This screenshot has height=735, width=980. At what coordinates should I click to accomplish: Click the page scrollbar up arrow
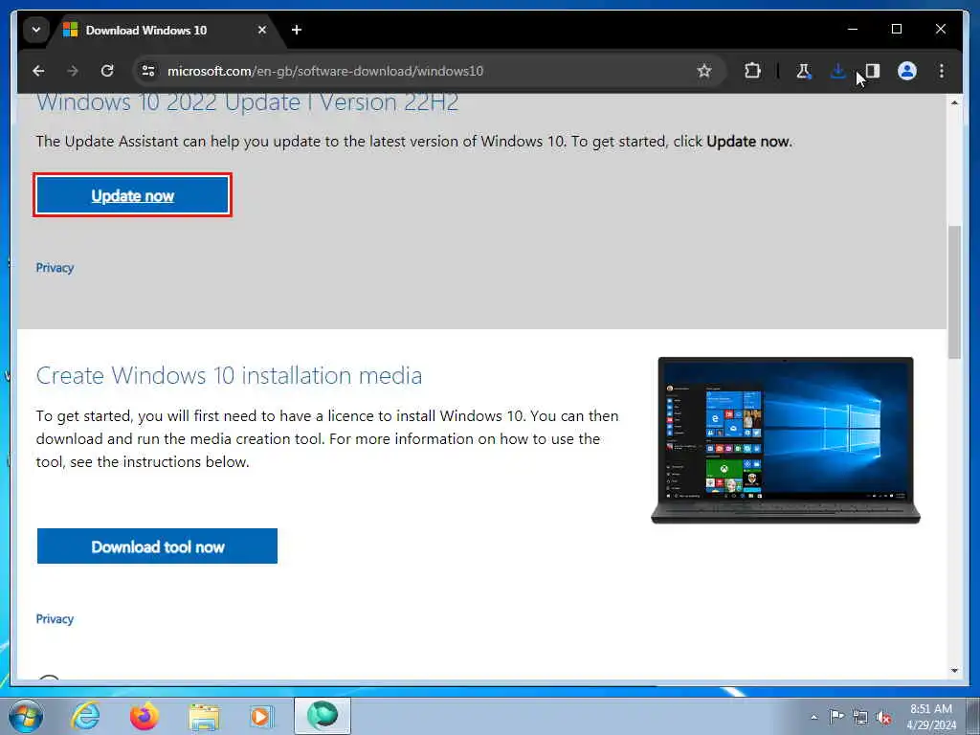(954, 102)
